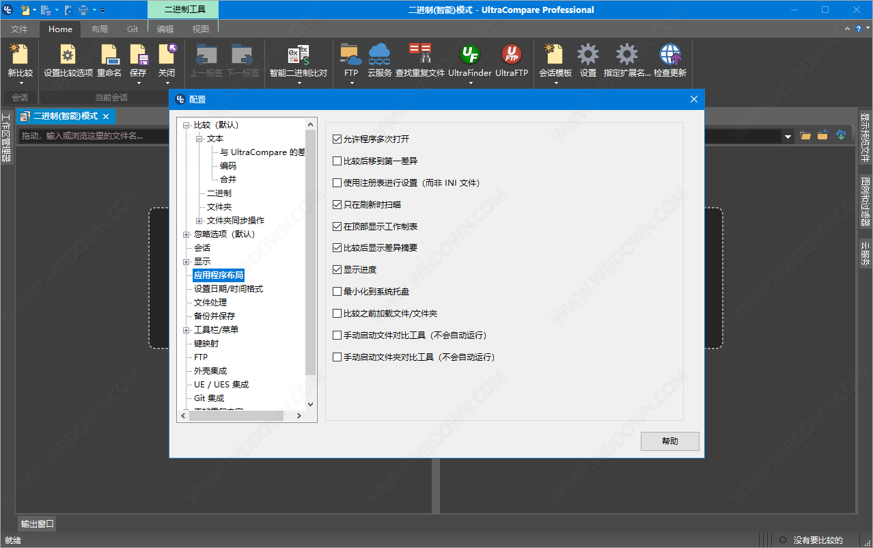Uncheck 允许程序多次打开 checkbox
The width and height of the screenshot is (873, 548).
pyautogui.click(x=337, y=139)
